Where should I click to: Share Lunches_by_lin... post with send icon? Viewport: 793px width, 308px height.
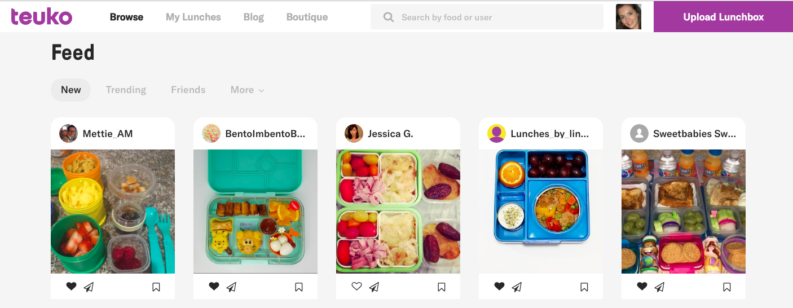[517, 287]
